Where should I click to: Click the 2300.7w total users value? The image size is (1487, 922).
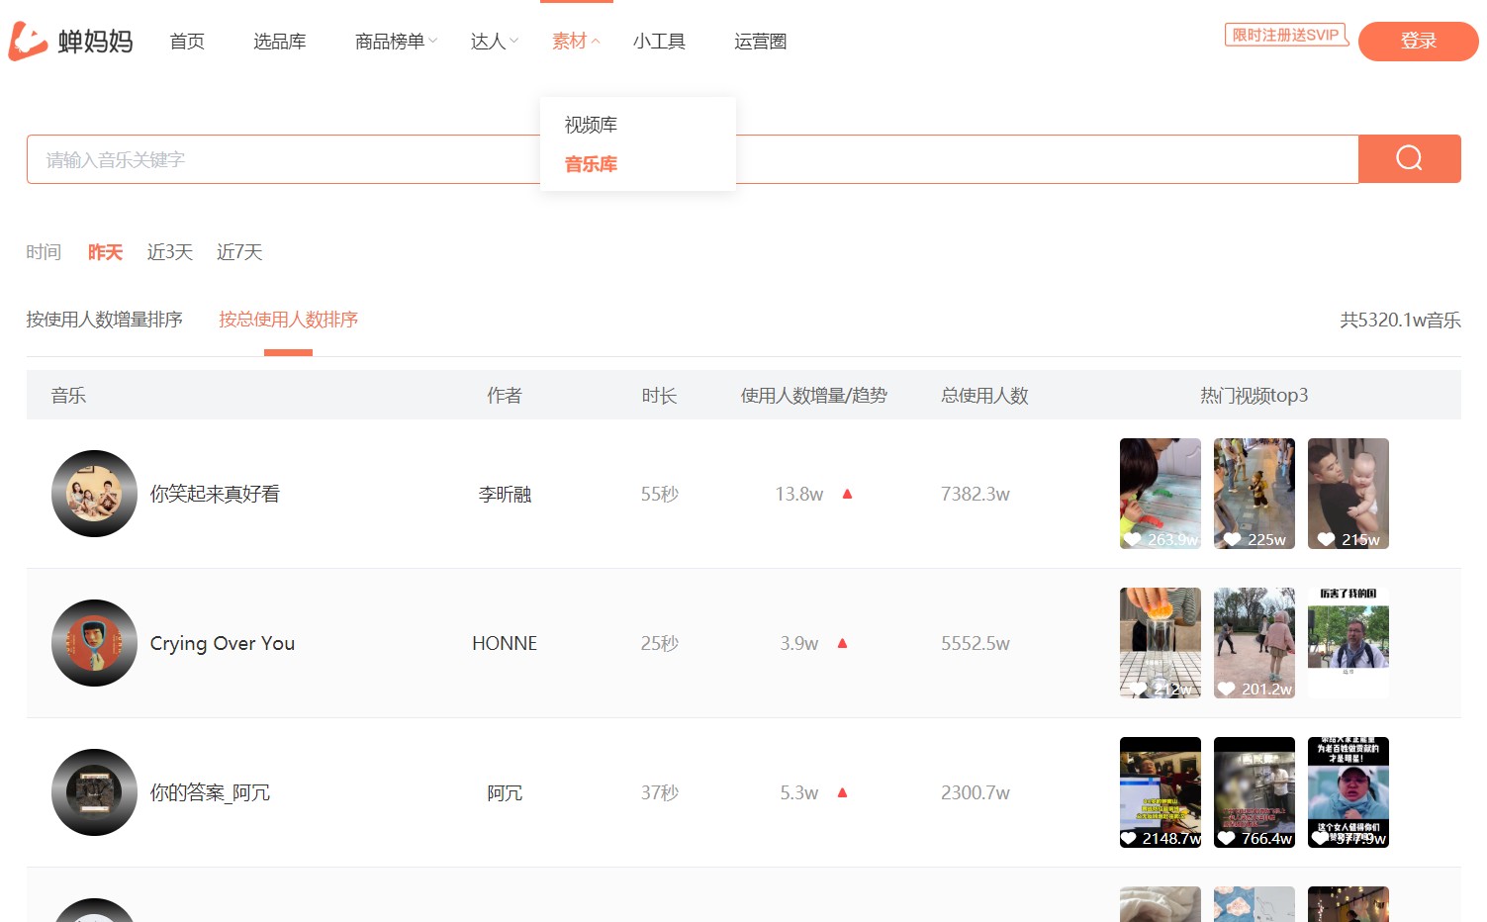(976, 792)
